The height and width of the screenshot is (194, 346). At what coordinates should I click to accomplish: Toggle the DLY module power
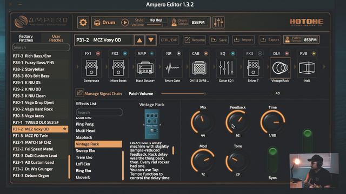tap(287, 53)
